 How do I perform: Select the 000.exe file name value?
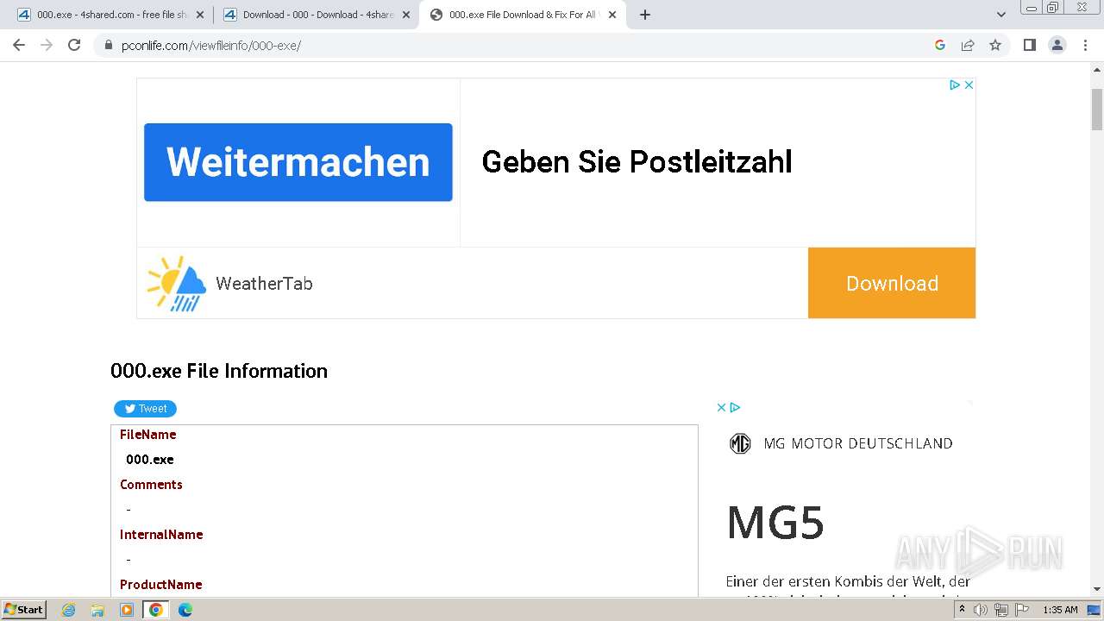[150, 460]
